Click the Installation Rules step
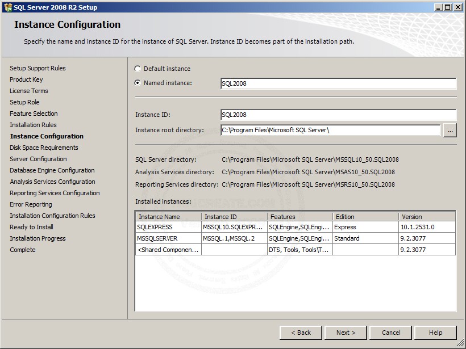This screenshot has width=466, height=349. (33, 125)
